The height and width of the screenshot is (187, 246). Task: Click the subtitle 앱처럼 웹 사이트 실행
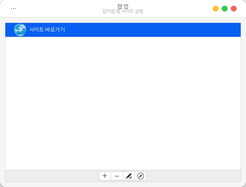coord(123,11)
